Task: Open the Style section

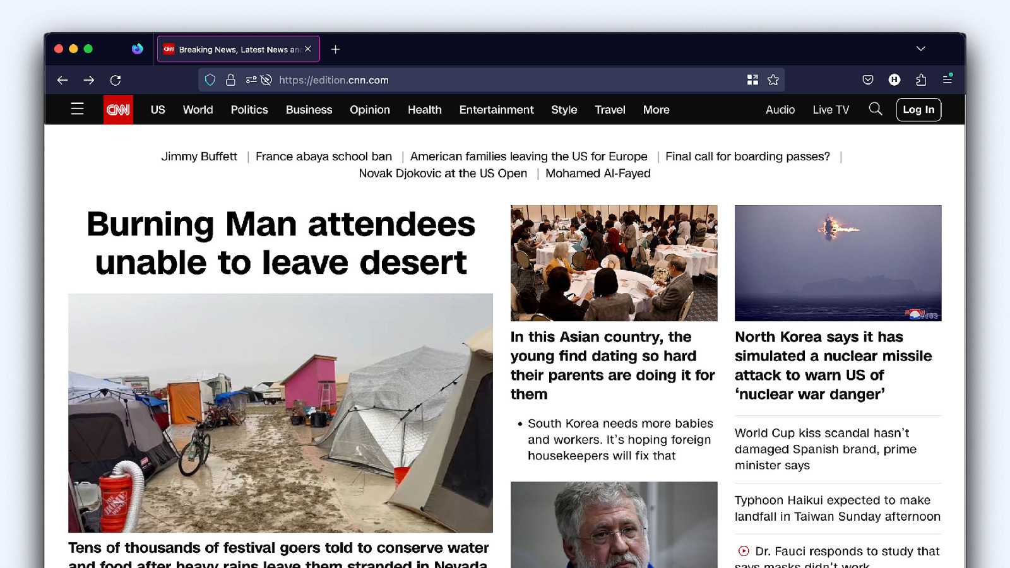Action: click(564, 110)
